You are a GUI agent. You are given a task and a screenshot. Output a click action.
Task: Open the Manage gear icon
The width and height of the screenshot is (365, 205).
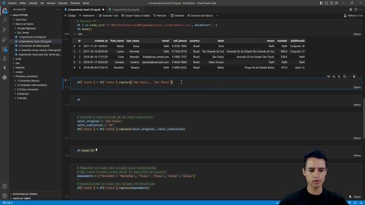[x=5, y=196]
